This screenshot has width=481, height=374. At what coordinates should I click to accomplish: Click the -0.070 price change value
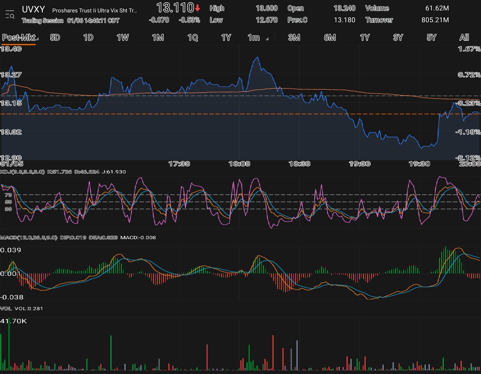[x=159, y=20]
